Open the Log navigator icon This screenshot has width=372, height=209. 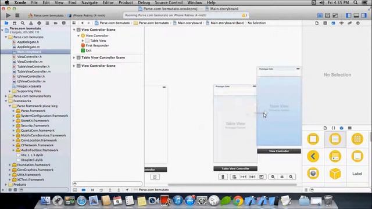pyautogui.click(x=63, y=23)
